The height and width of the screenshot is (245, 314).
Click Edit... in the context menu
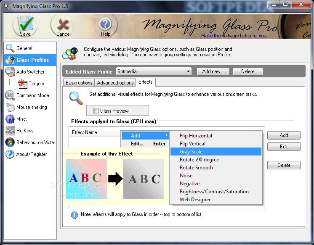[145, 144]
